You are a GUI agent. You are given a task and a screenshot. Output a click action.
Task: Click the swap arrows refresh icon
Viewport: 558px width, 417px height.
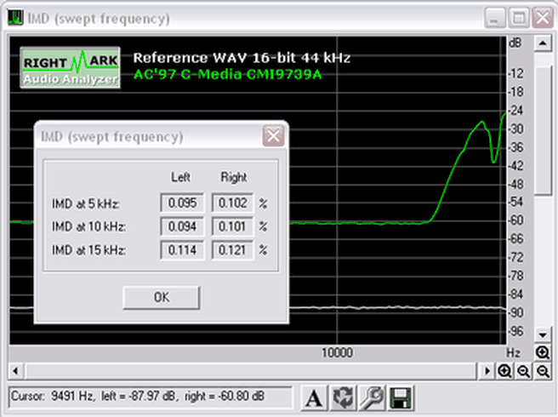(343, 397)
